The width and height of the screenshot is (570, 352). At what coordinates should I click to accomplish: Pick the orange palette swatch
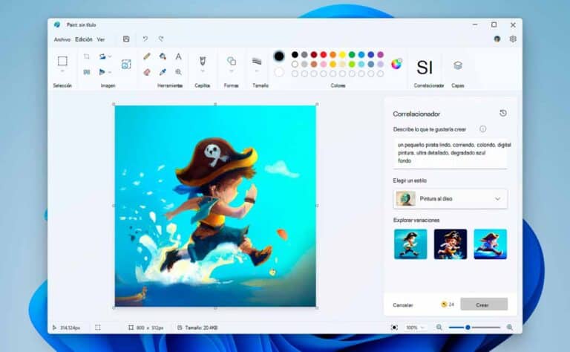click(332, 54)
